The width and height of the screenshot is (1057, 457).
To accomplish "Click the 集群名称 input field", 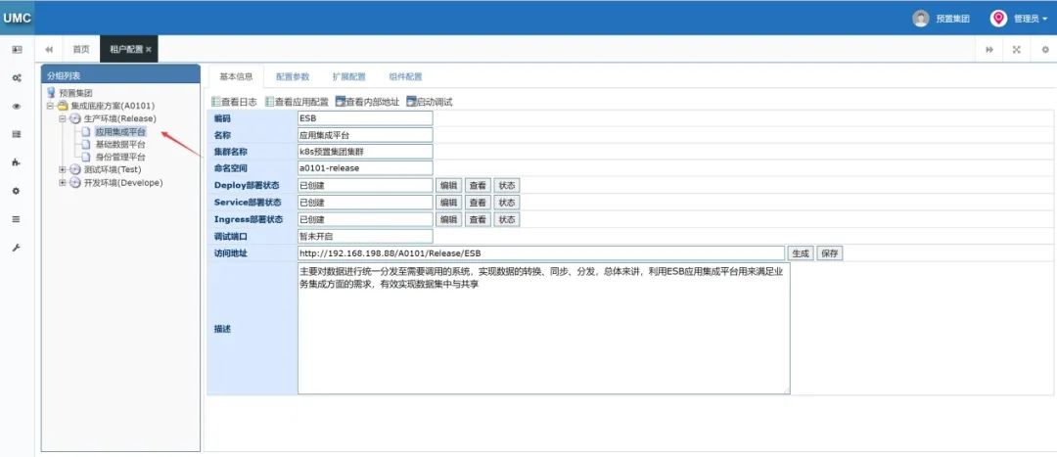I will point(365,152).
